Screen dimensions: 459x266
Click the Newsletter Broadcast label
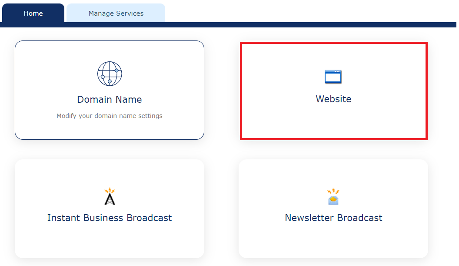pos(333,218)
